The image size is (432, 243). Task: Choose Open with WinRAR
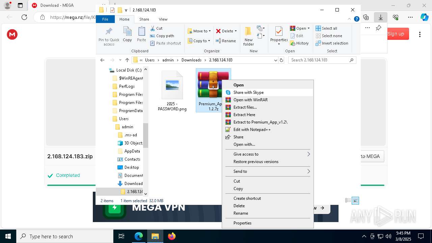(268, 100)
